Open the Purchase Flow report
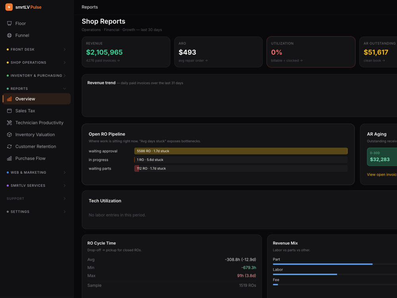Screen dimensions: 397x298 [37, 159]
